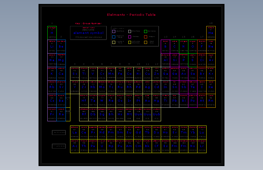Click the Uun element cell
This screenshot has height=170, width=263.
tap(138, 114)
